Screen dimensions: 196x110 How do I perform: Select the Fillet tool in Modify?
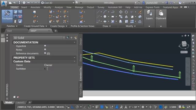tap(132, 16)
